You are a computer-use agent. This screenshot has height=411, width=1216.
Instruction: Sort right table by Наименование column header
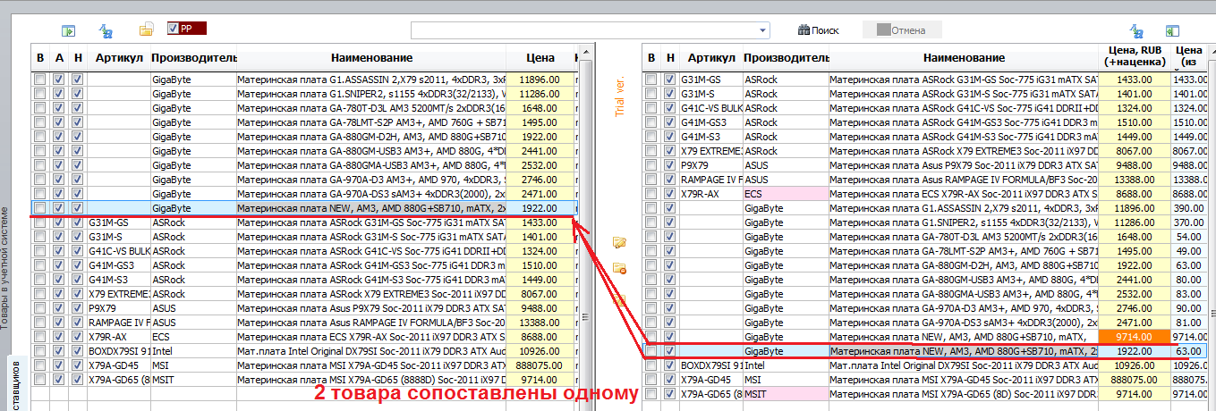963,58
